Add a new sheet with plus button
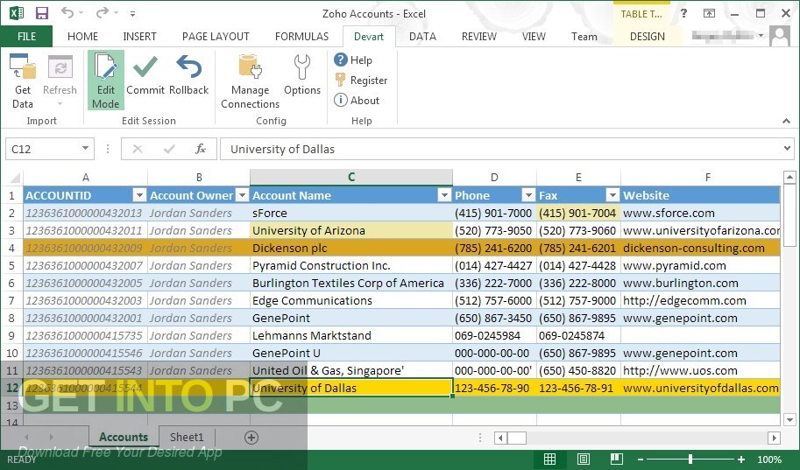The width and height of the screenshot is (800, 470). 251,437
